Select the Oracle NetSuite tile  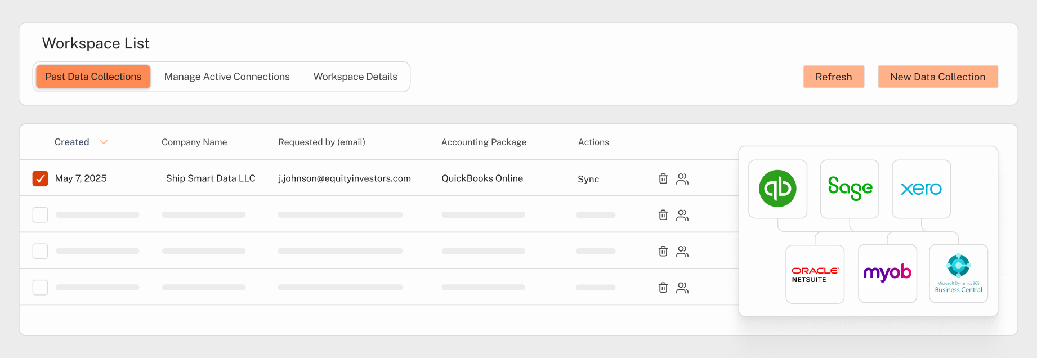coord(815,274)
